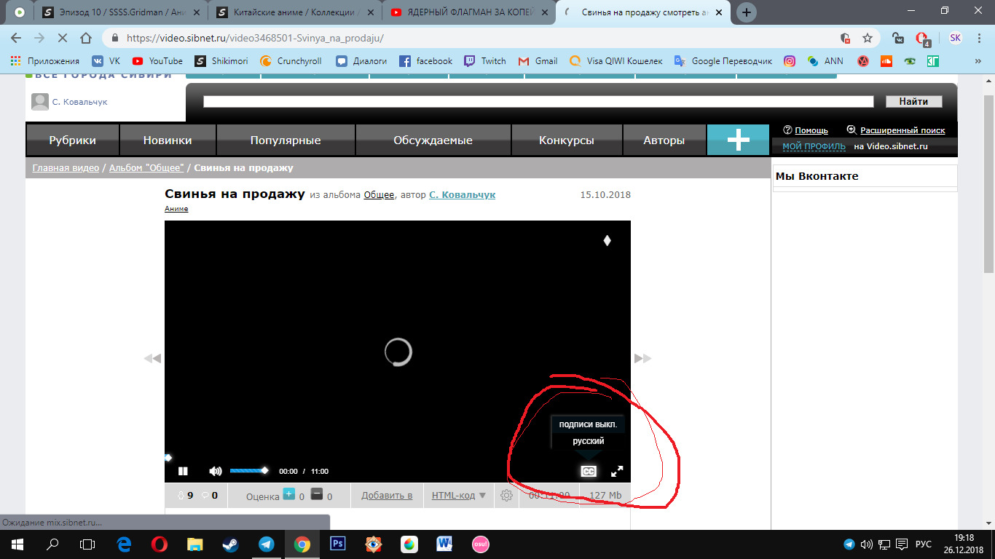Rate video down with minus icon

(x=316, y=494)
